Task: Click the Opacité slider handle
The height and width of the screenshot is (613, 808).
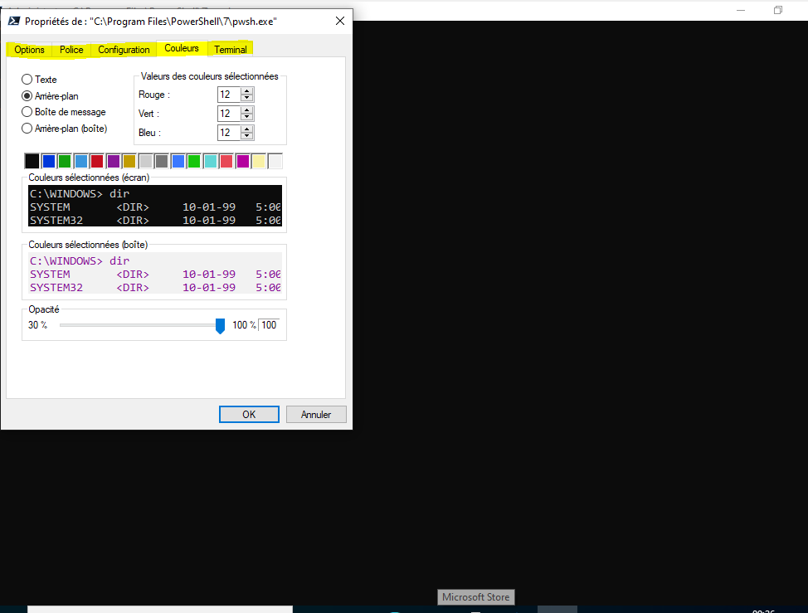Action: (220, 325)
